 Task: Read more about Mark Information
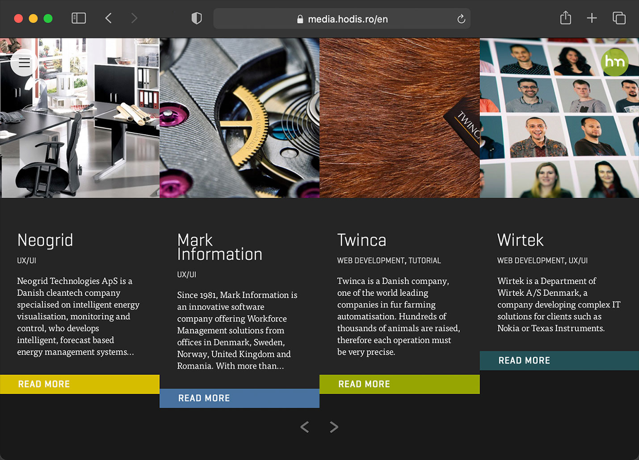click(x=240, y=398)
